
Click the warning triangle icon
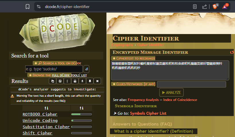pyautogui.click(x=12, y=96)
